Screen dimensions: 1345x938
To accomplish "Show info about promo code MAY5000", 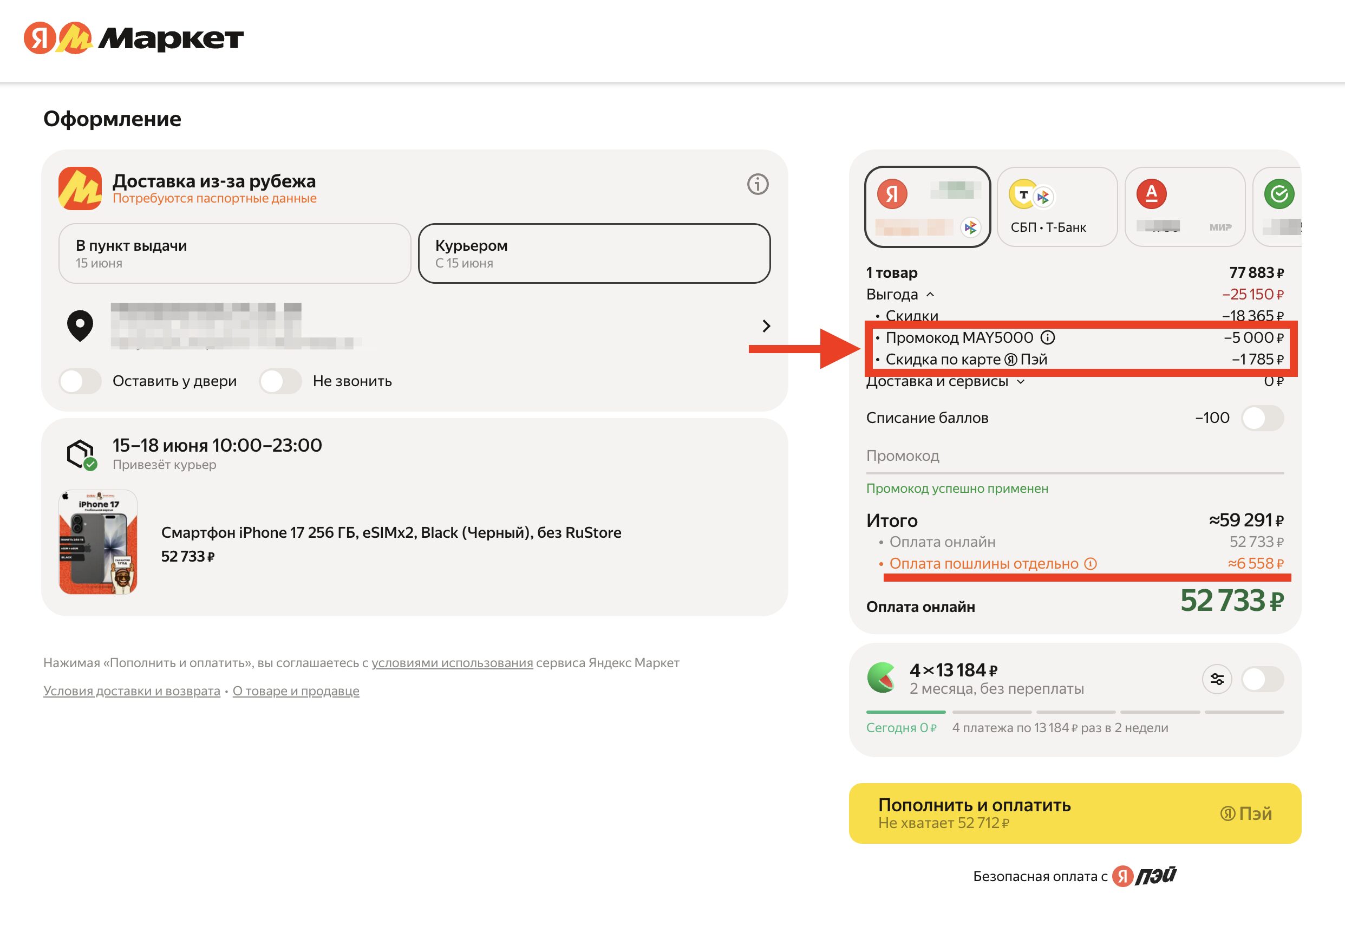I will (1047, 337).
